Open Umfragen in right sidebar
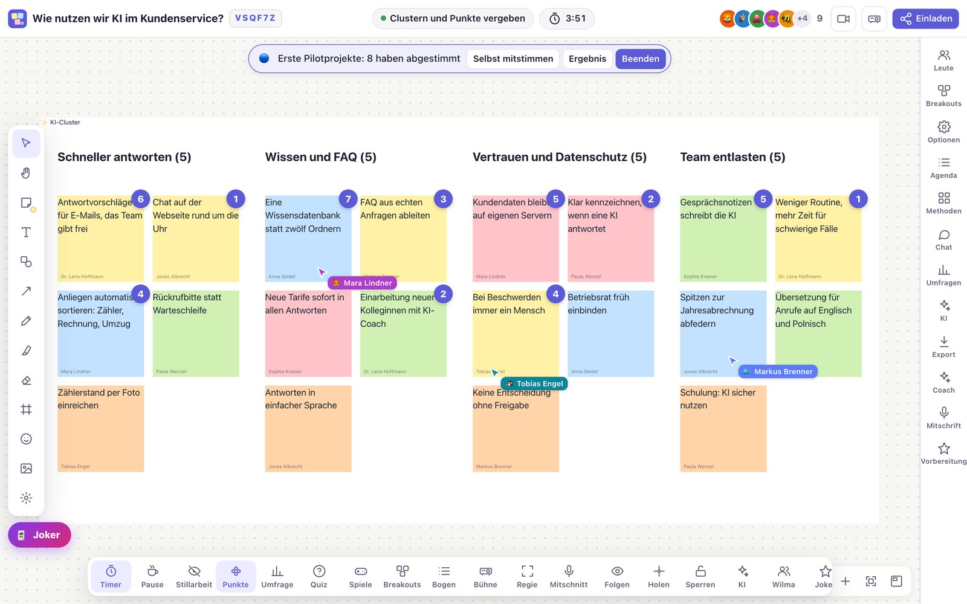 (943, 275)
